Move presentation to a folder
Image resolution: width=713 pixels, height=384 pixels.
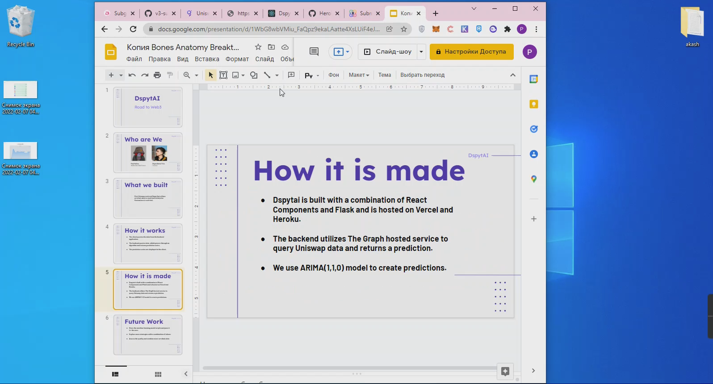pos(271,47)
